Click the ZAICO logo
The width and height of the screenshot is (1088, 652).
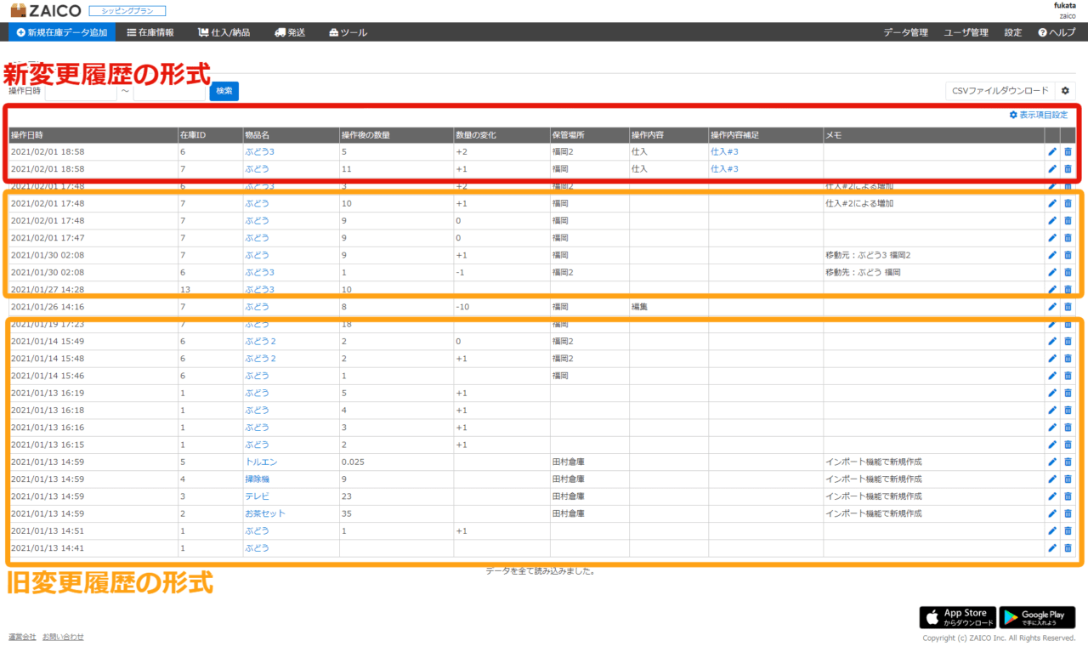(45, 10)
